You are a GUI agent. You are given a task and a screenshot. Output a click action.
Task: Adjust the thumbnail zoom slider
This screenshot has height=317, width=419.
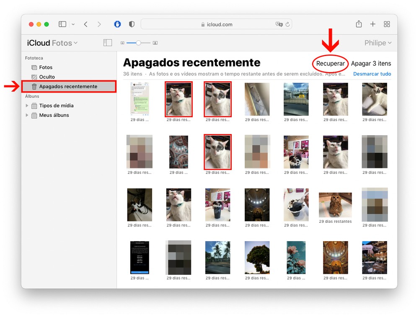coord(138,43)
